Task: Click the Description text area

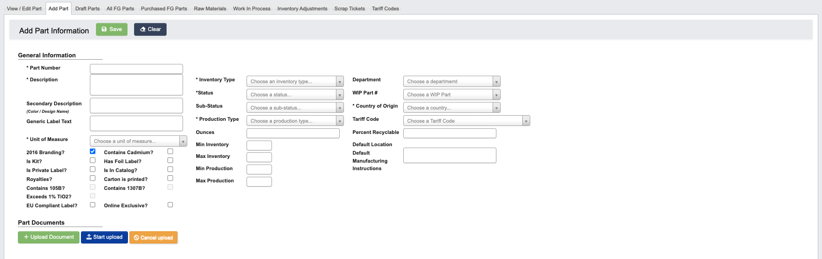Action: [136, 85]
